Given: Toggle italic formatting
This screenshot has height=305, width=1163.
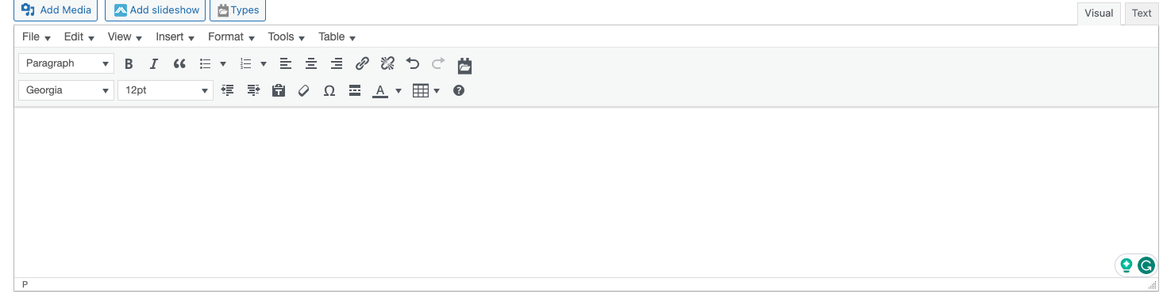Looking at the screenshot, I should pyautogui.click(x=154, y=63).
